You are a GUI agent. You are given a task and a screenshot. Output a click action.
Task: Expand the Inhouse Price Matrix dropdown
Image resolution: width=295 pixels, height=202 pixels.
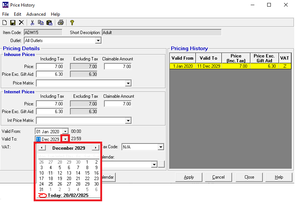point(128,83)
